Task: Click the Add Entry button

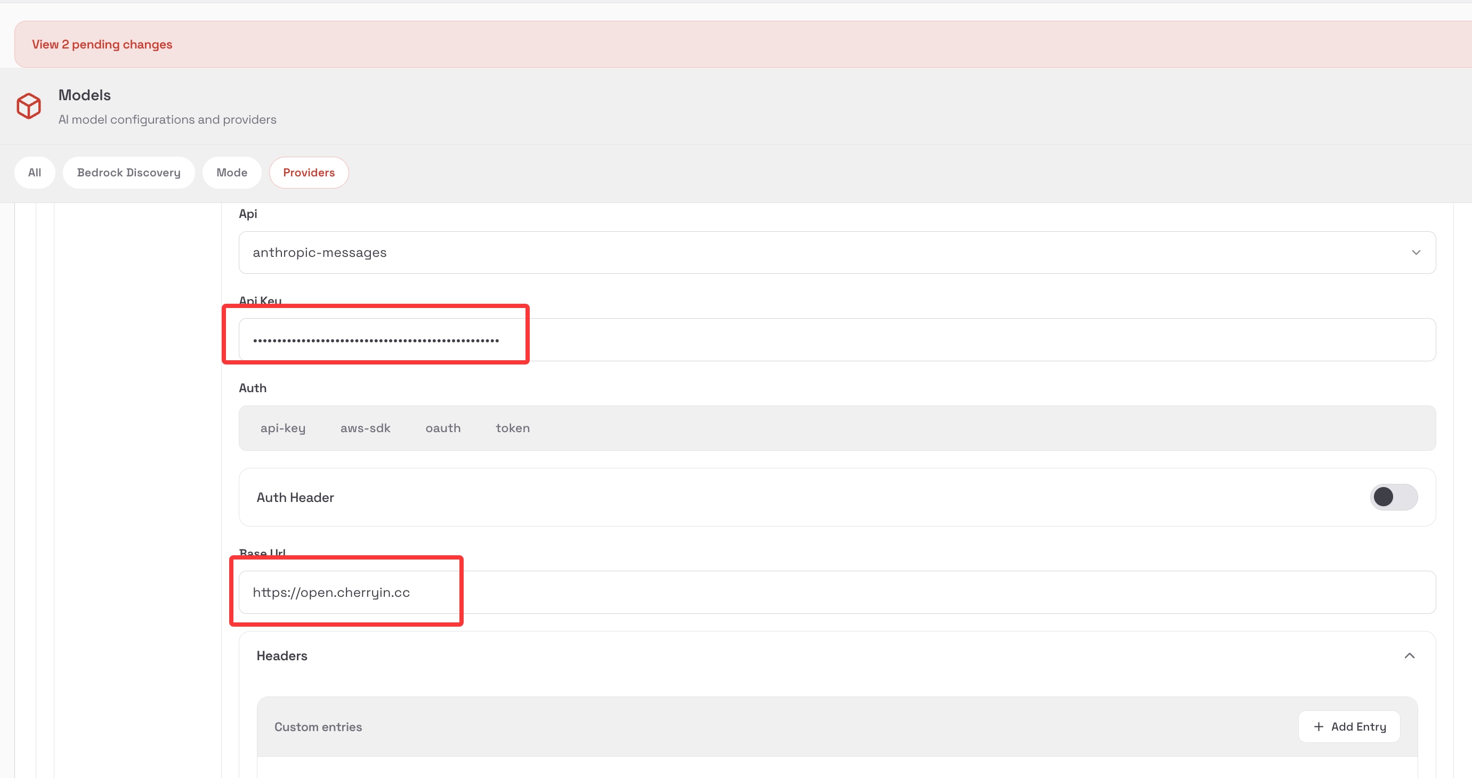Action: [1348, 727]
